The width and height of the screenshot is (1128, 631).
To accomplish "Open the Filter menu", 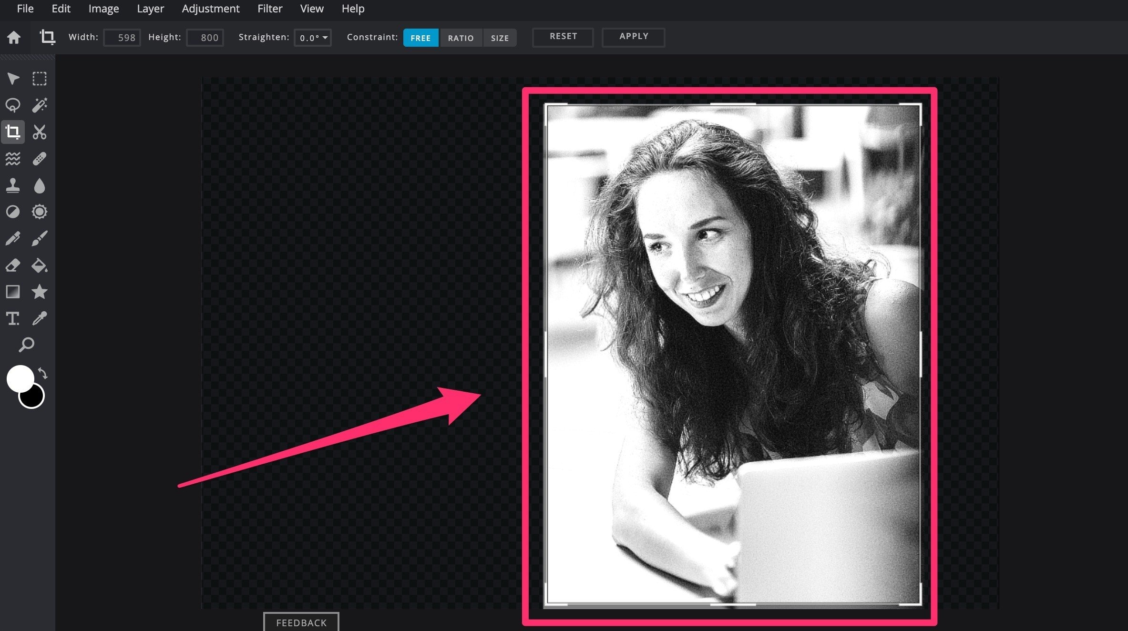I will pyautogui.click(x=270, y=9).
